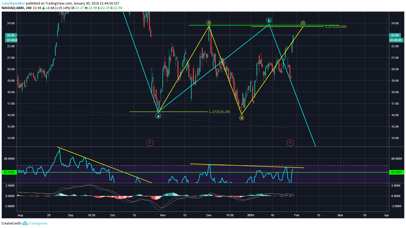The height and width of the screenshot is (228, 406).
Task: Select the cyan circled lowercase a label
Action: point(158,116)
